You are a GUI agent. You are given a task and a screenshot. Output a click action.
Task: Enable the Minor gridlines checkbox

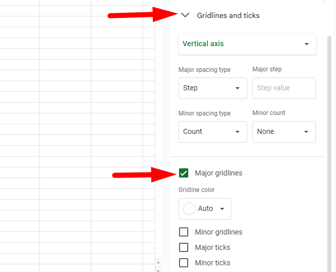[x=184, y=232]
